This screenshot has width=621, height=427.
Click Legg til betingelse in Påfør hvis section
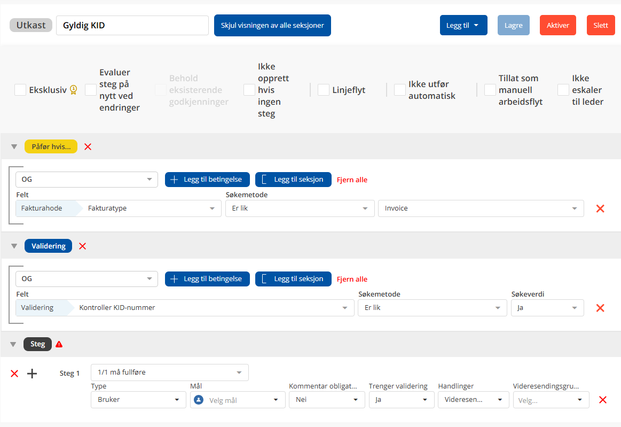pyautogui.click(x=207, y=180)
